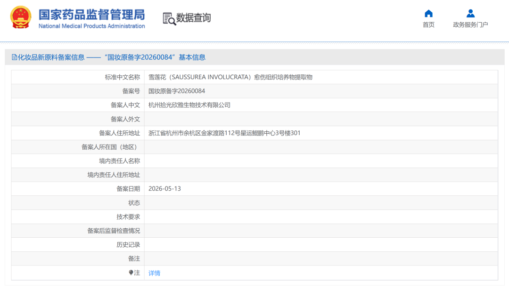Click the 标准中文名称 label
509x290 pixels.
click(123, 77)
